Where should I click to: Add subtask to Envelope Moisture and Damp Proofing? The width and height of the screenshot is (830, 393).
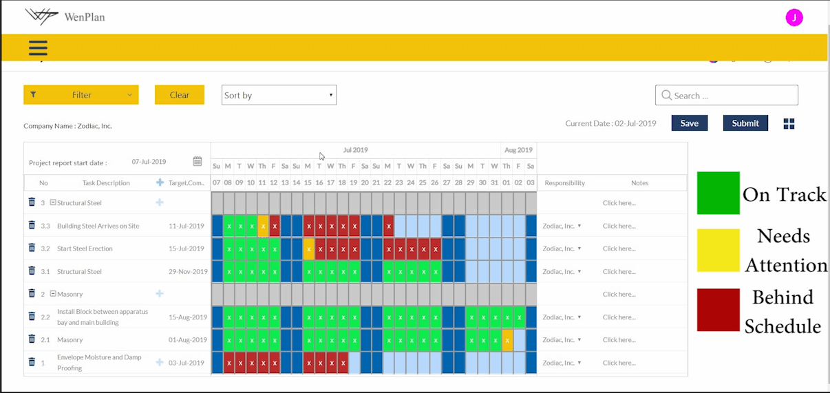point(160,363)
